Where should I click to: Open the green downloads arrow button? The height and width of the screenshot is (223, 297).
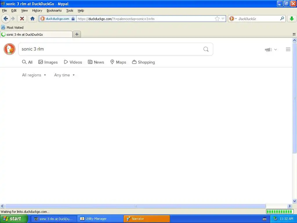(292, 19)
